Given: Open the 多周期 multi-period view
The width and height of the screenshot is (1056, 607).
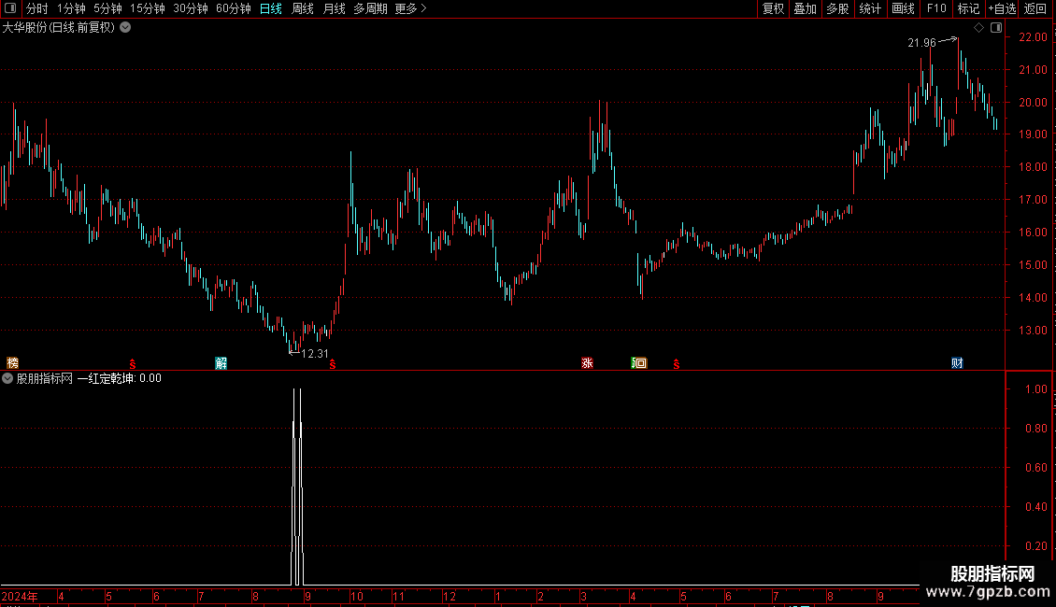Looking at the screenshot, I should point(370,8).
